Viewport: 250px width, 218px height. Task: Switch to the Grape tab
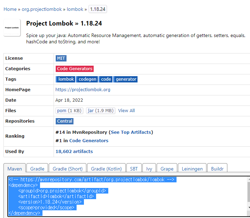[x=167, y=169]
